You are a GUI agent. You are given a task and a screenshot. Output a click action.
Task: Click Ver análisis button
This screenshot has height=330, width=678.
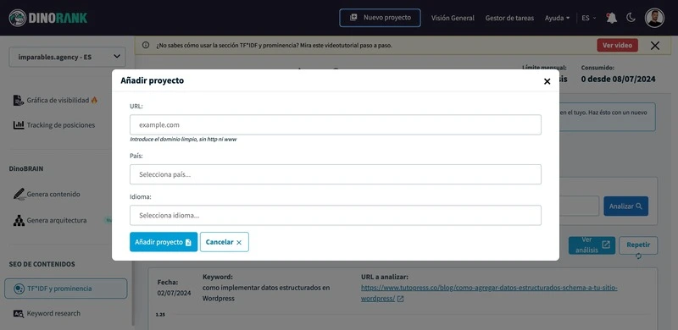coord(592,245)
